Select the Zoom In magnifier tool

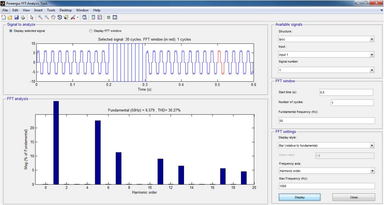point(40,17)
